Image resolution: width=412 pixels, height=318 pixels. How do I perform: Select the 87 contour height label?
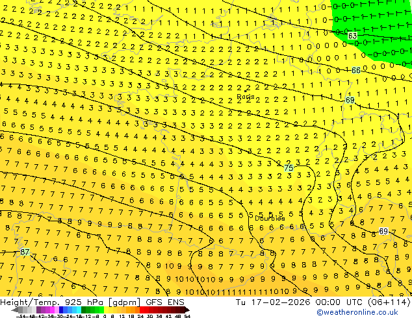click(25, 252)
